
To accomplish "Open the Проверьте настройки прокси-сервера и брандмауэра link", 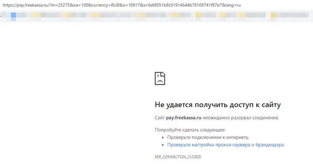I will [x=226, y=145].
